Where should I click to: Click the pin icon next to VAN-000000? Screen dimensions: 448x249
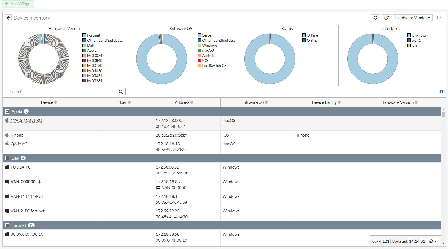(x=40, y=182)
